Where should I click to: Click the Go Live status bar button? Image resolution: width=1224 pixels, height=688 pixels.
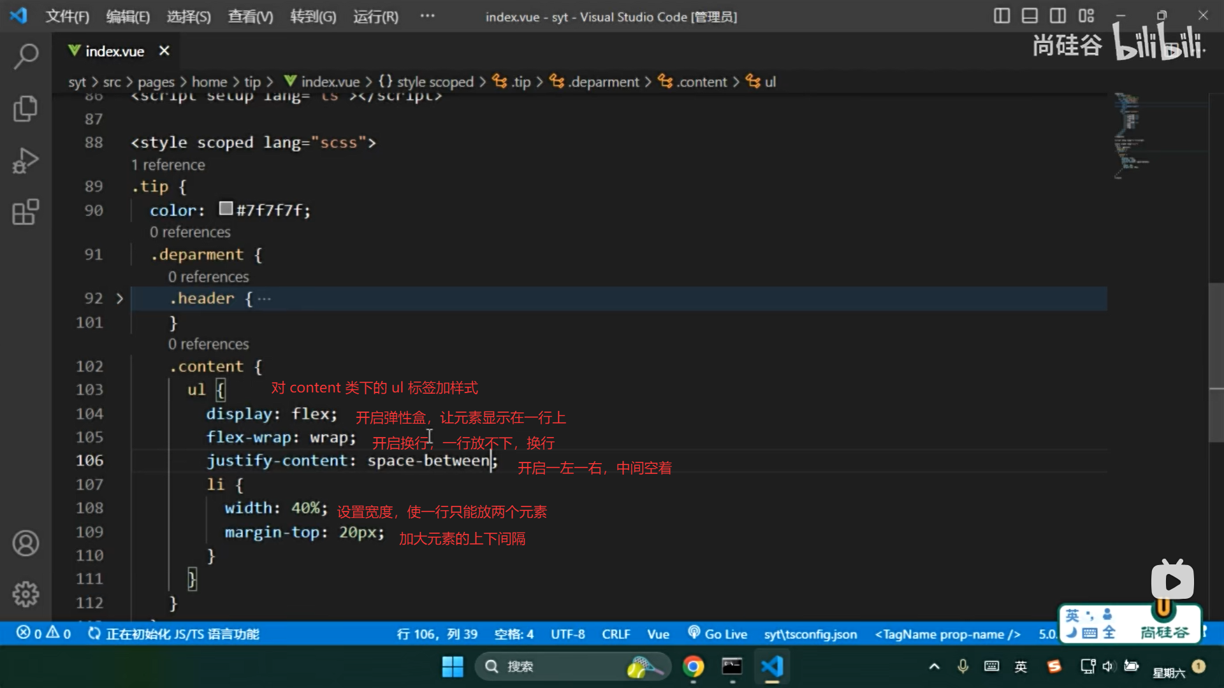coord(718,634)
